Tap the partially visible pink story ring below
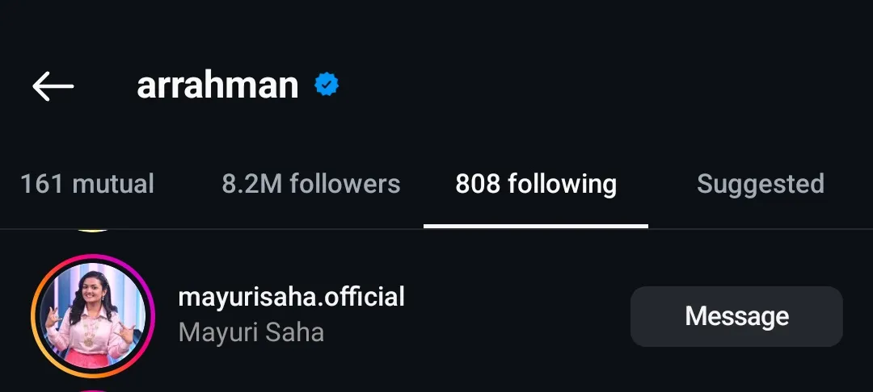This screenshot has height=392, width=873. 93,390
